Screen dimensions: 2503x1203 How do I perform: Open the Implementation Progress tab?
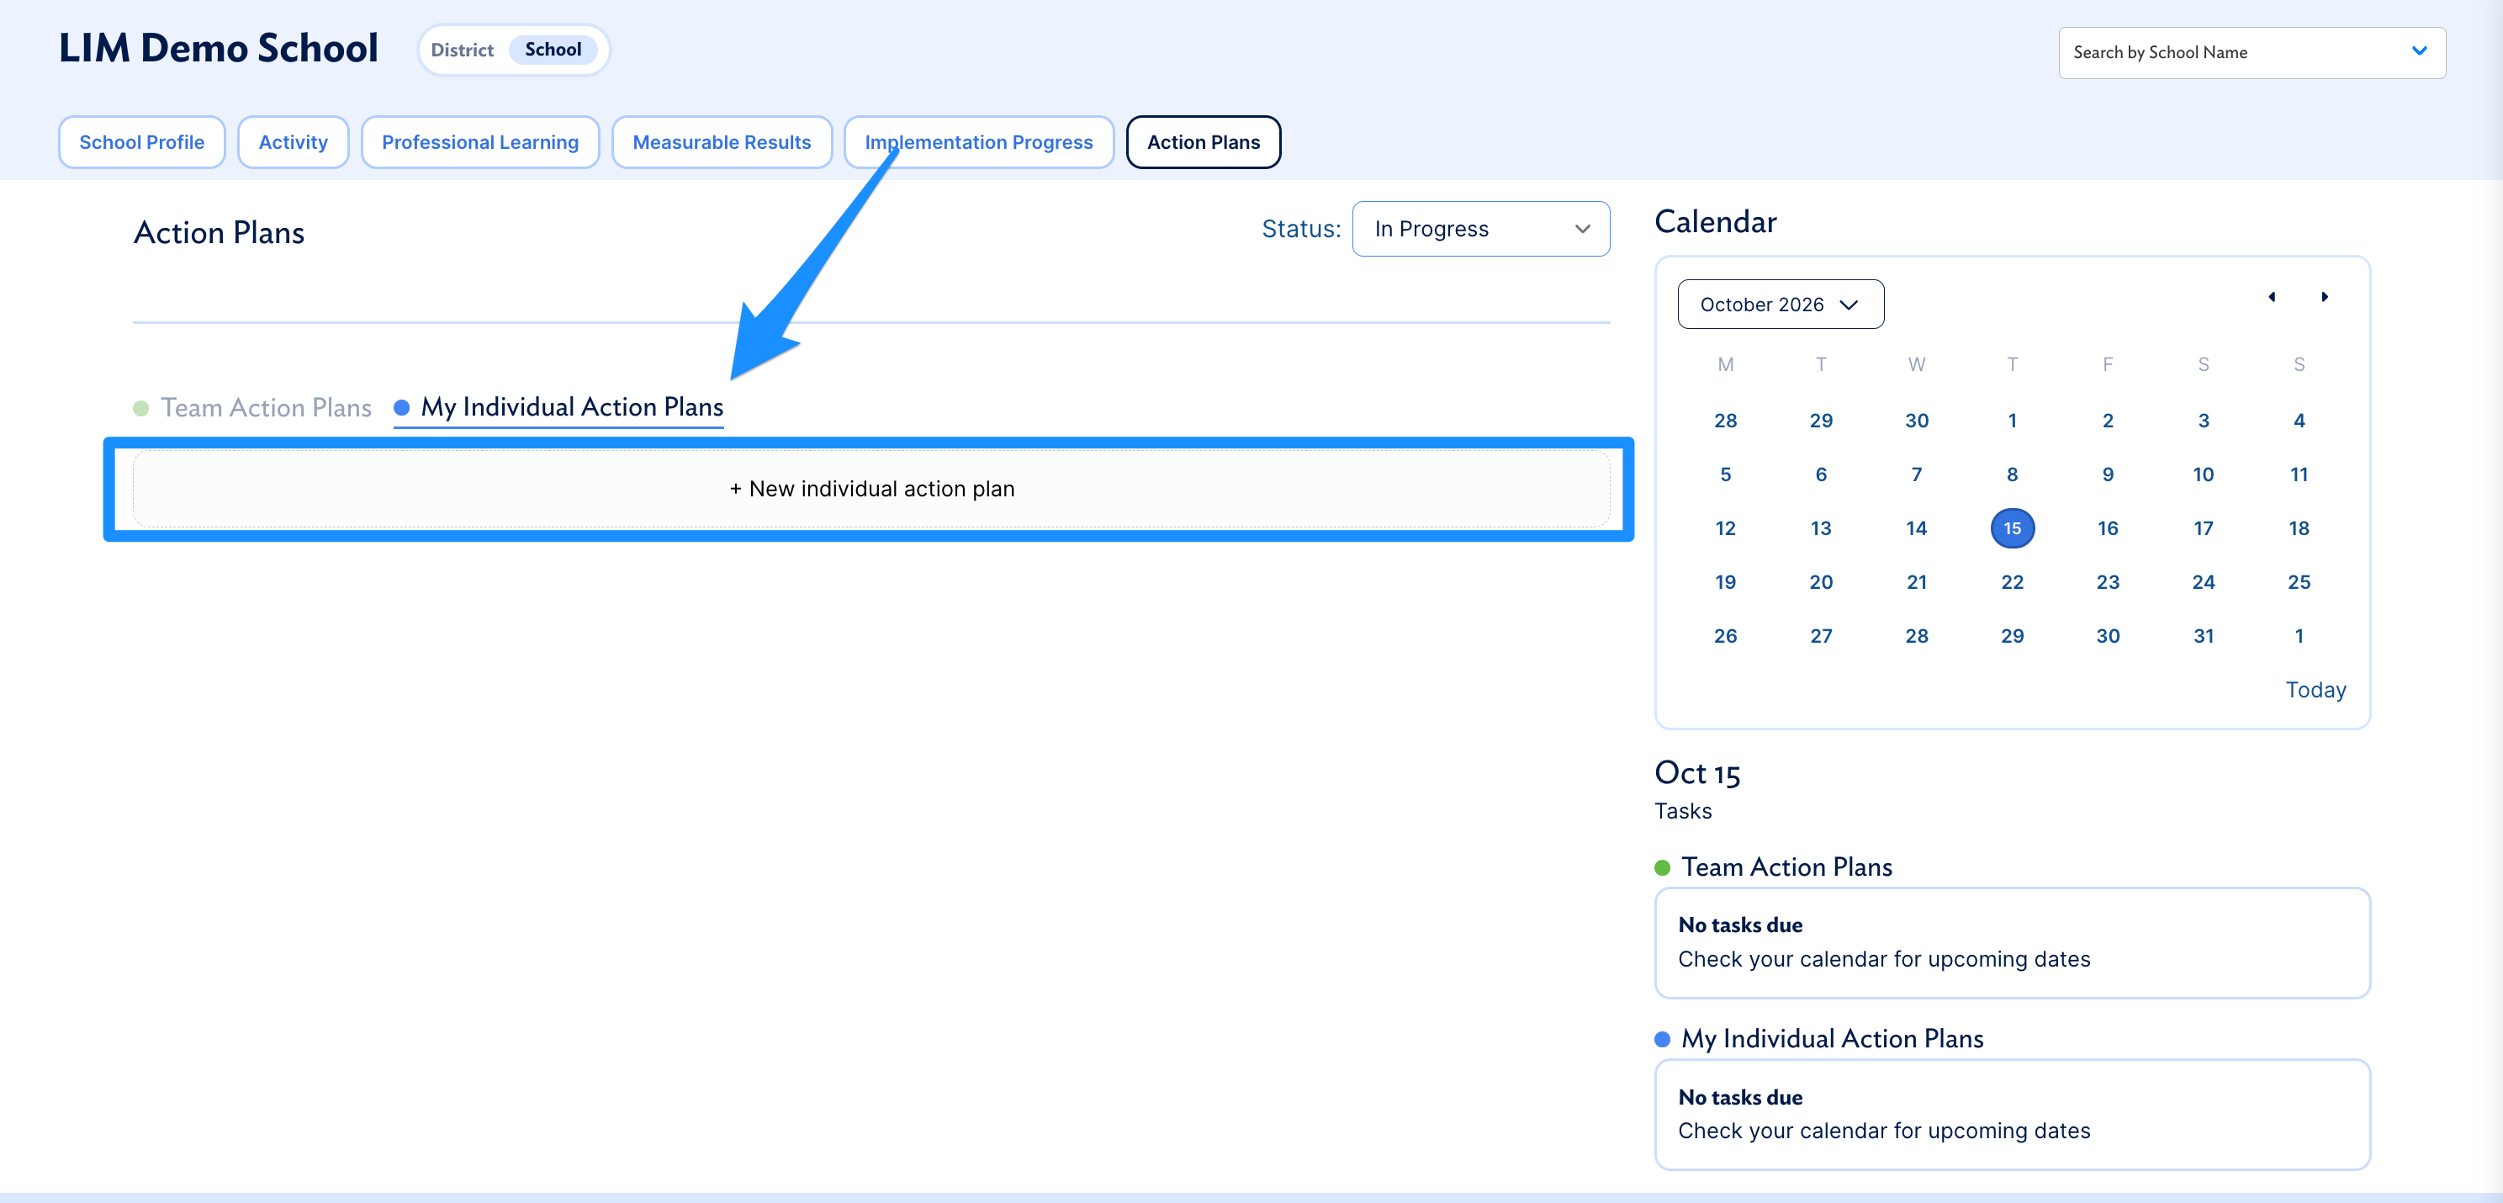978,142
